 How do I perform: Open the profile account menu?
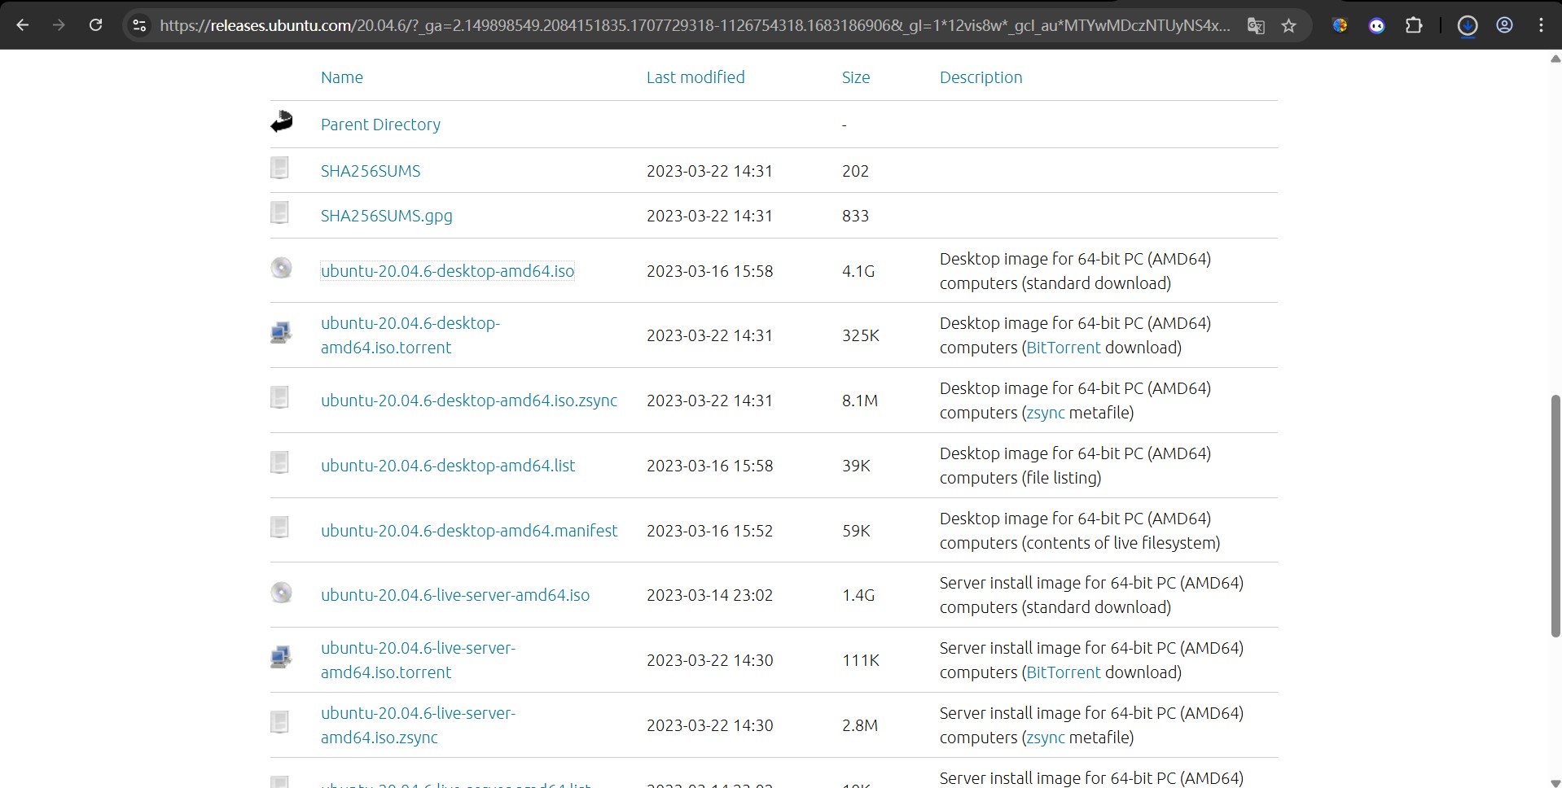[x=1504, y=25]
